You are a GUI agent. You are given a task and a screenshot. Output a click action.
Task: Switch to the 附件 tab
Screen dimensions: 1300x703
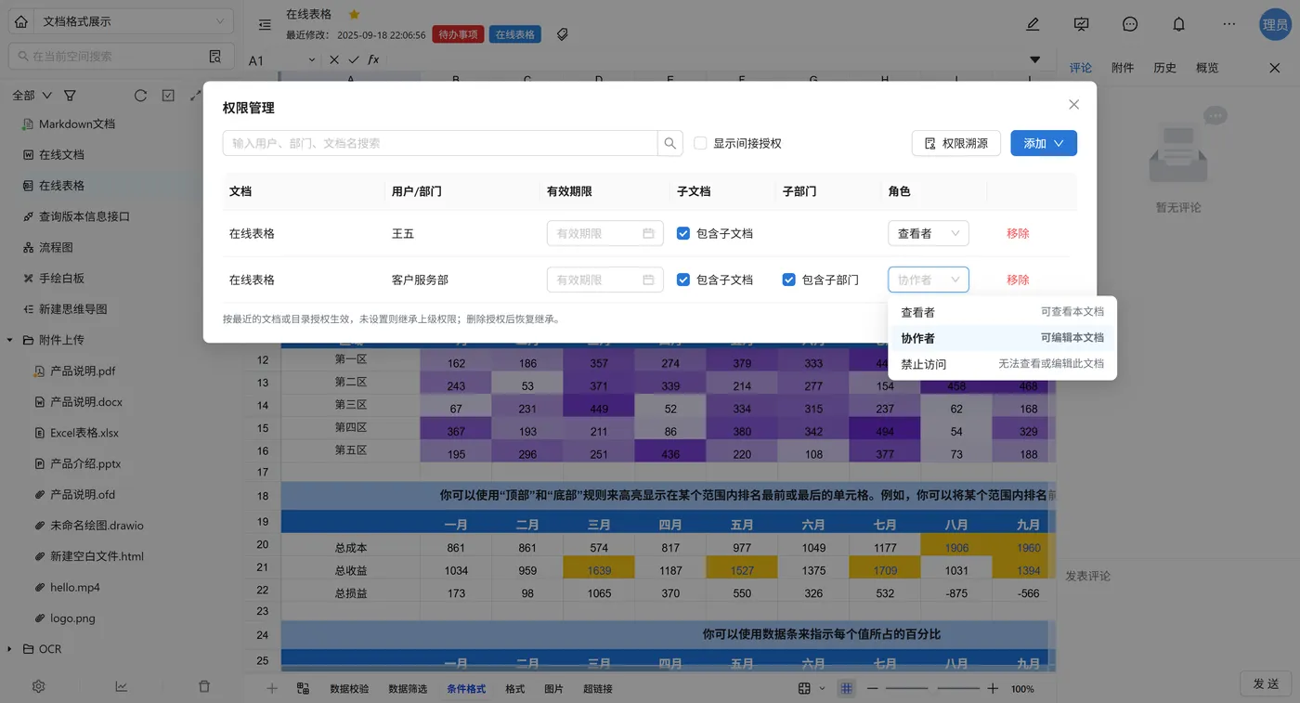tap(1123, 68)
